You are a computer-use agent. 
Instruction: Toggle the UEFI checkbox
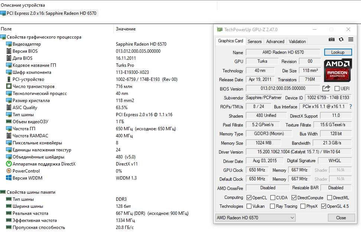coord(337,88)
